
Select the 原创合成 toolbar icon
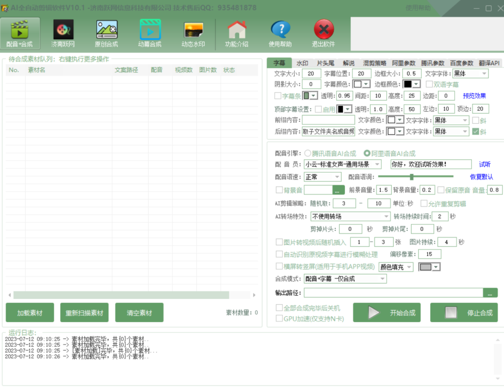106,31
